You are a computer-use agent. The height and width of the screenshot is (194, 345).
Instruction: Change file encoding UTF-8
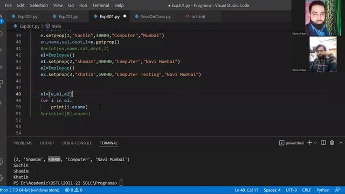(x=291, y=190)
